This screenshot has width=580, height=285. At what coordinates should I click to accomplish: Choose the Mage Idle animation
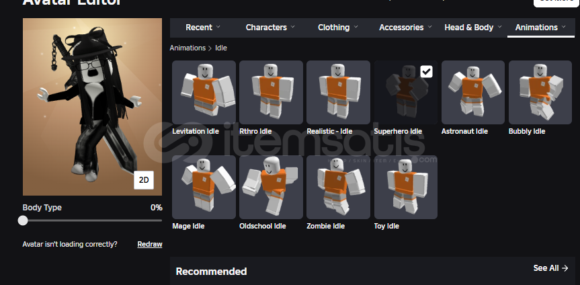(x=204, y=187)
